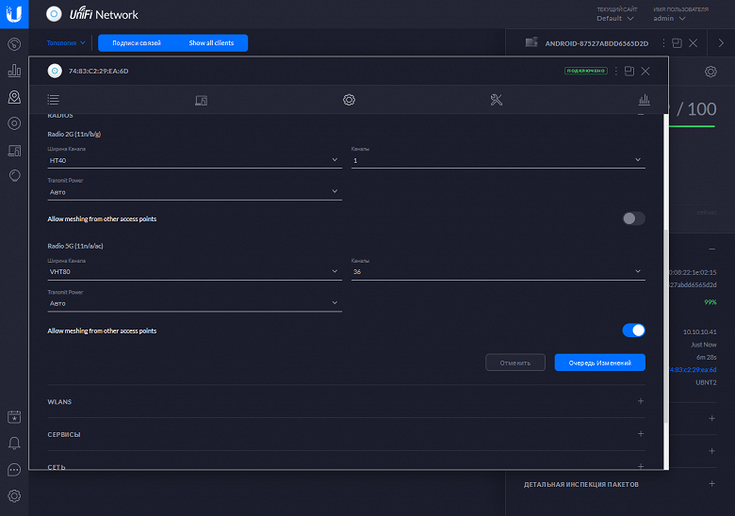Click the Ubiquiti U logo

14,14
